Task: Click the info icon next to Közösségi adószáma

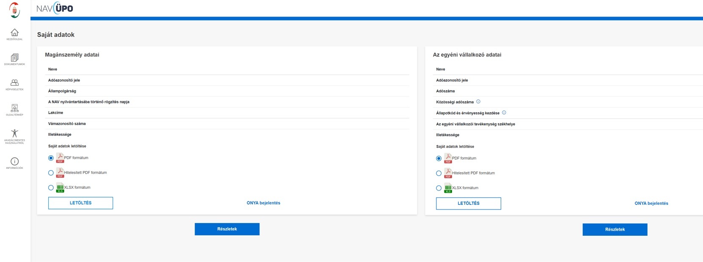Action: pyautogui.click(x=478, y=102)
